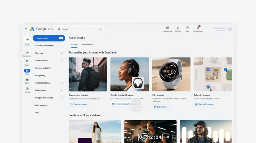Screen dimensions: 256x143
Task: Switch to the Asset library tab
Action: tap(87, 44)
